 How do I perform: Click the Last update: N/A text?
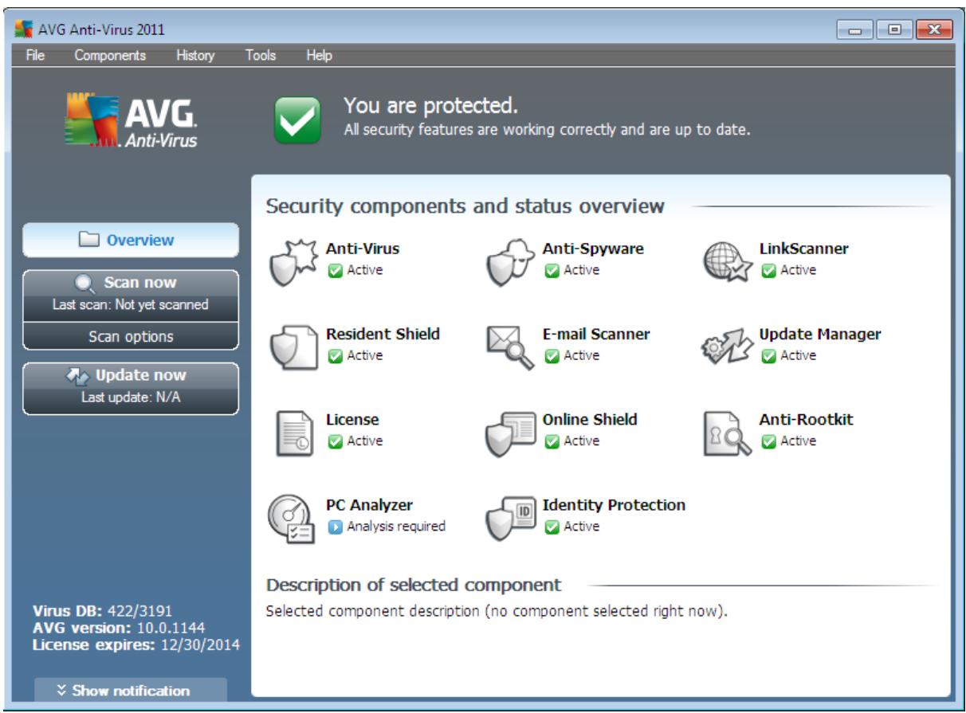[x=131, y=398]
